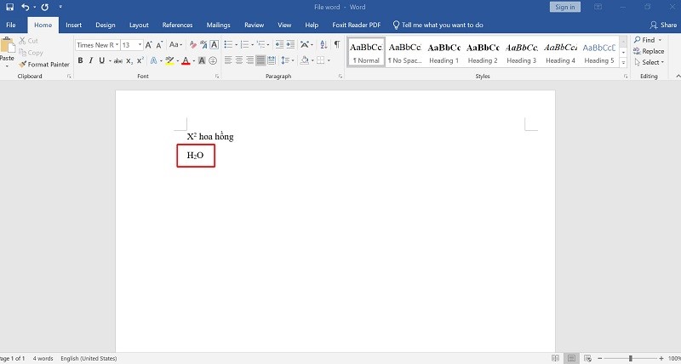The image size is (681, 364).
Task: Switch to the Layout tab
Action: click(139, 26)
